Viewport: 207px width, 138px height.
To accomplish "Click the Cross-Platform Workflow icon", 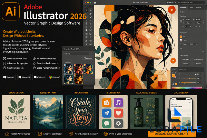I will (34, 68).
